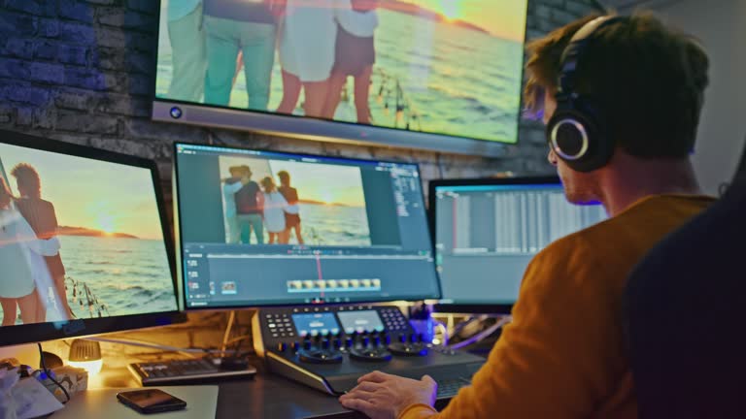Toggle the third track header icon
This screenshot has height=419, width=746.
[x=192, y=286]
